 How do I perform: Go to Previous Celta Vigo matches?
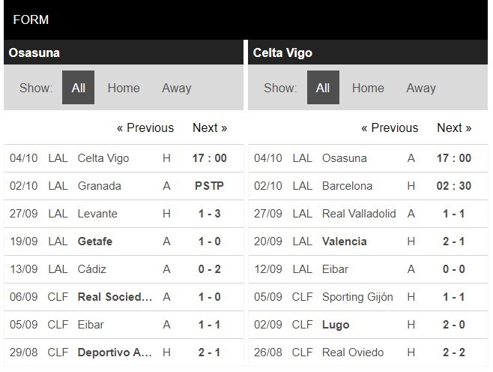(390, 127)
